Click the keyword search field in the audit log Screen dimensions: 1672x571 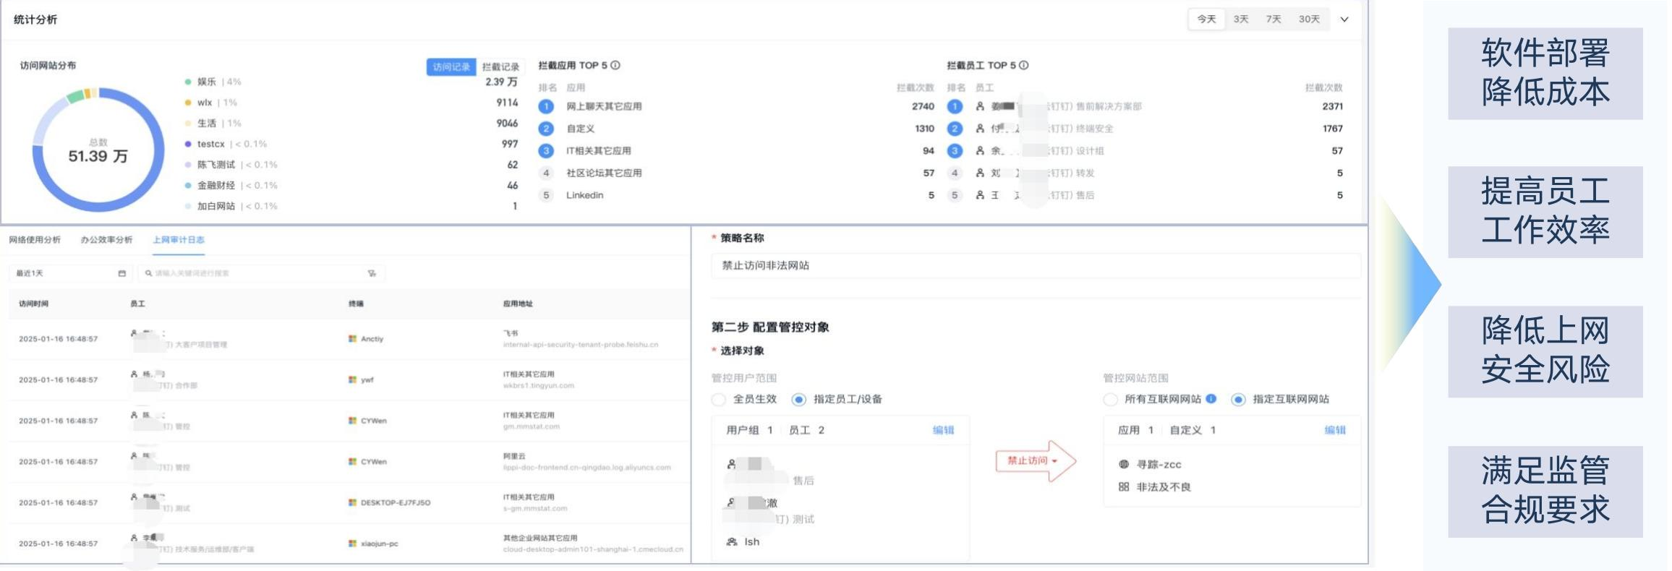coord(261,273)
